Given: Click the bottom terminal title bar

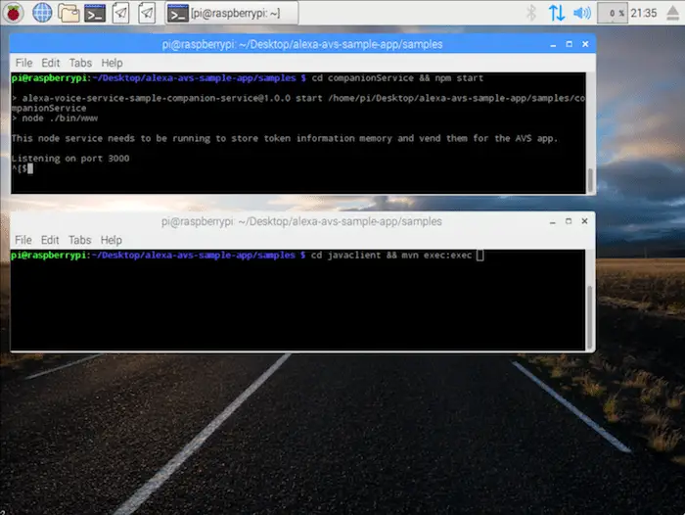Looking at the screenshot, I should click(x=301, y=221).
